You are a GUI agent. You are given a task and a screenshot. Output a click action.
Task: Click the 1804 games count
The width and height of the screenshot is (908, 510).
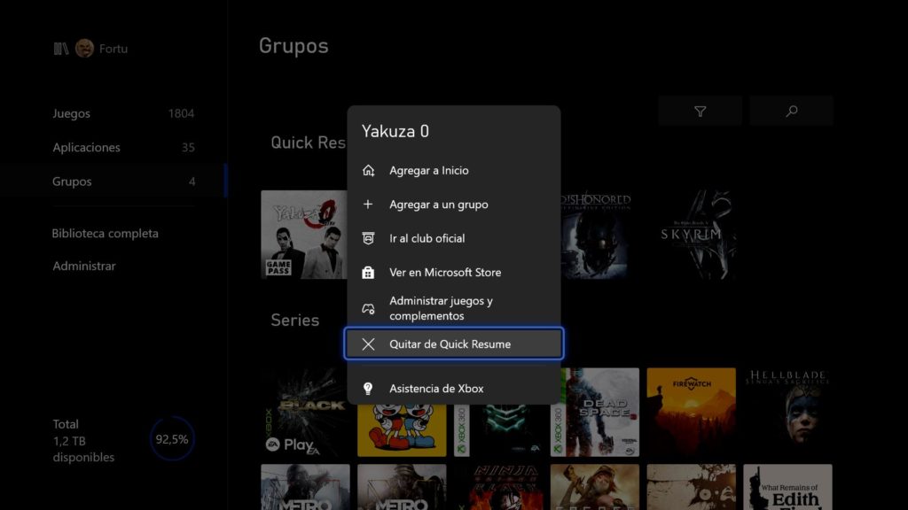click(x=181, y=113)
